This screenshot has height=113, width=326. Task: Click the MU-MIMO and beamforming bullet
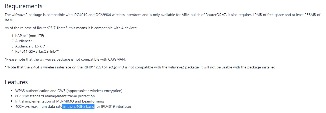point(59,101)
